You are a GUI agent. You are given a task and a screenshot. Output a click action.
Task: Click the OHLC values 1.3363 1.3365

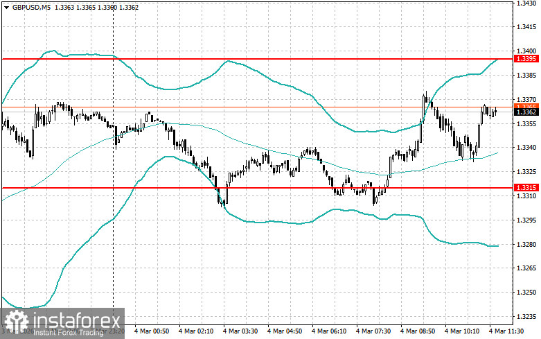coord(75,7)
